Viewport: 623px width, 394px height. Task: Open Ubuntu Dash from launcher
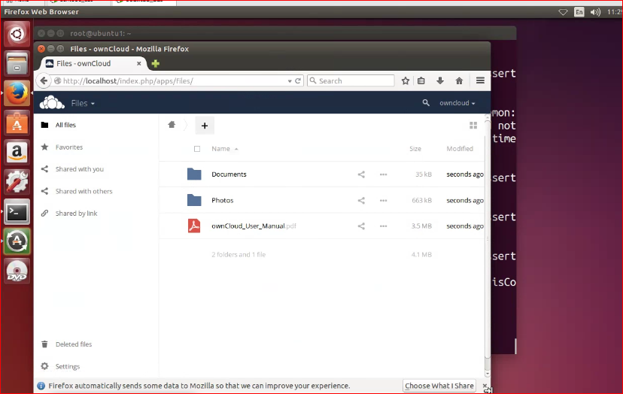point(17,34)
